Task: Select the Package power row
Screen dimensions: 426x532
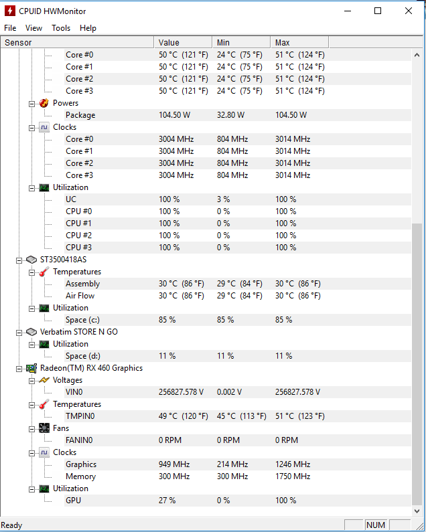Action: (x=80, y=115)
